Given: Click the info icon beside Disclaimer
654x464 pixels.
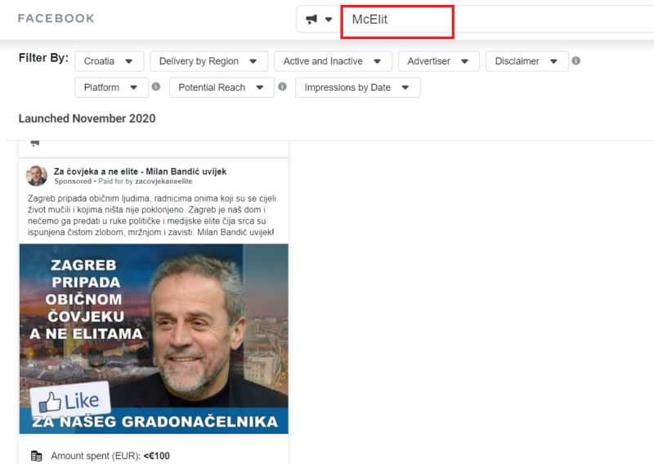Looking at the screenshot, I should coord(576,61).
